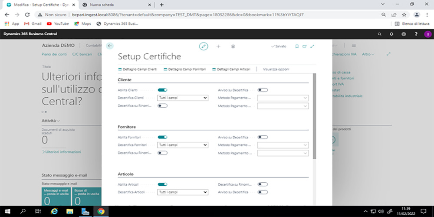Click Visualizza opzioni
The height and width of the screenshot is (217, 434).
coord(276,69)
